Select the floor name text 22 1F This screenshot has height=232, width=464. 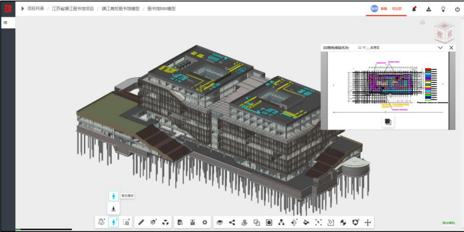pos(369,48)
